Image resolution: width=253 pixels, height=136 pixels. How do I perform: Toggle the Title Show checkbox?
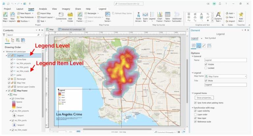coord(206,80)
